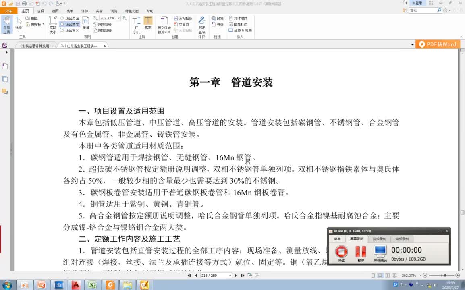Toggle the Highlight (高亮) tool

point(148,23)
